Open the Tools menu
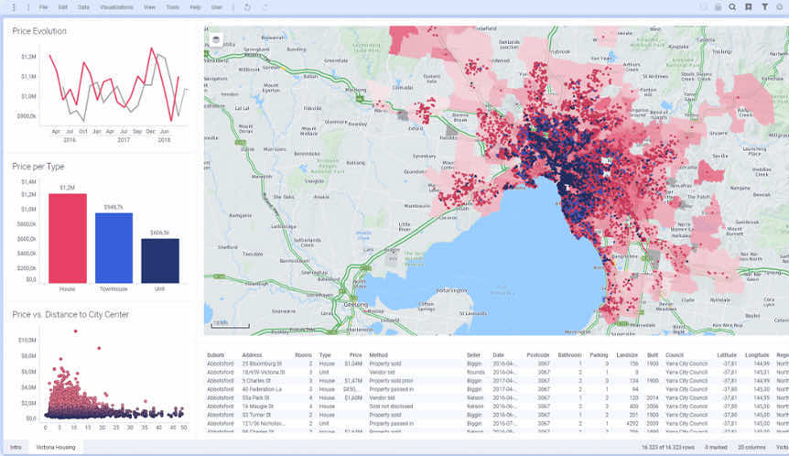 [173, 7]
